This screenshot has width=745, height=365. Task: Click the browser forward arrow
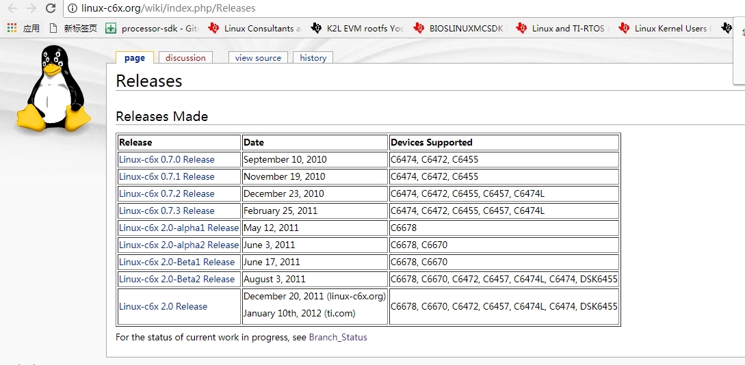31,8
